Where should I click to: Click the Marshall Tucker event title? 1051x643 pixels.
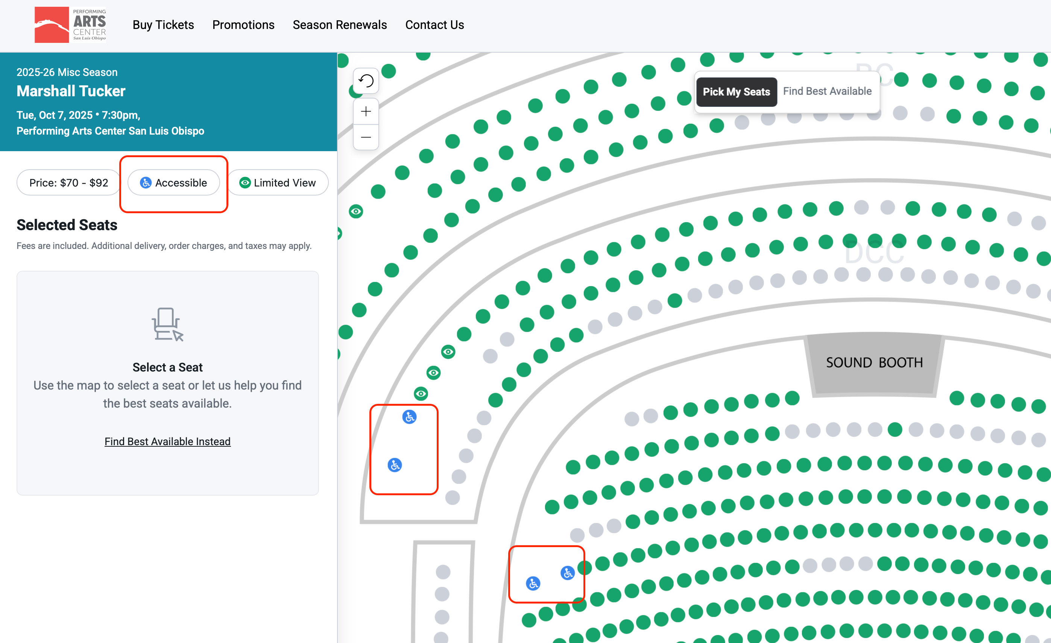tap(71, 91)
